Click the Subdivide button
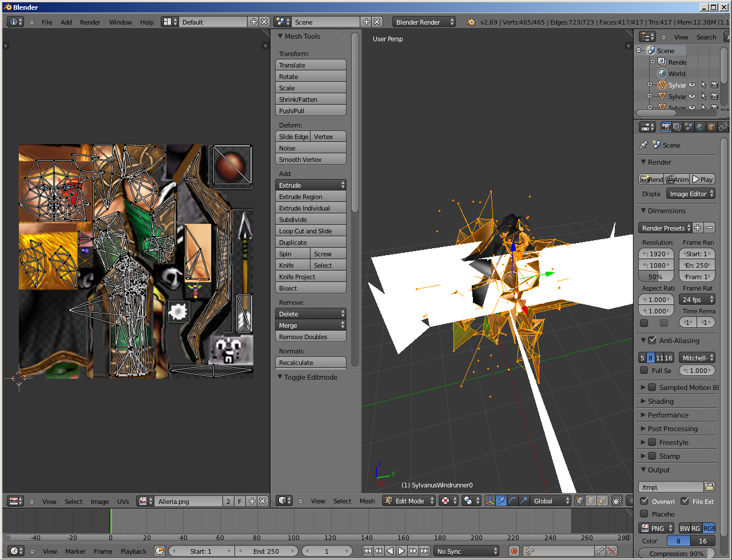Image resolution: width=732 pixels, height=560 pixels. tap(311, 219)
